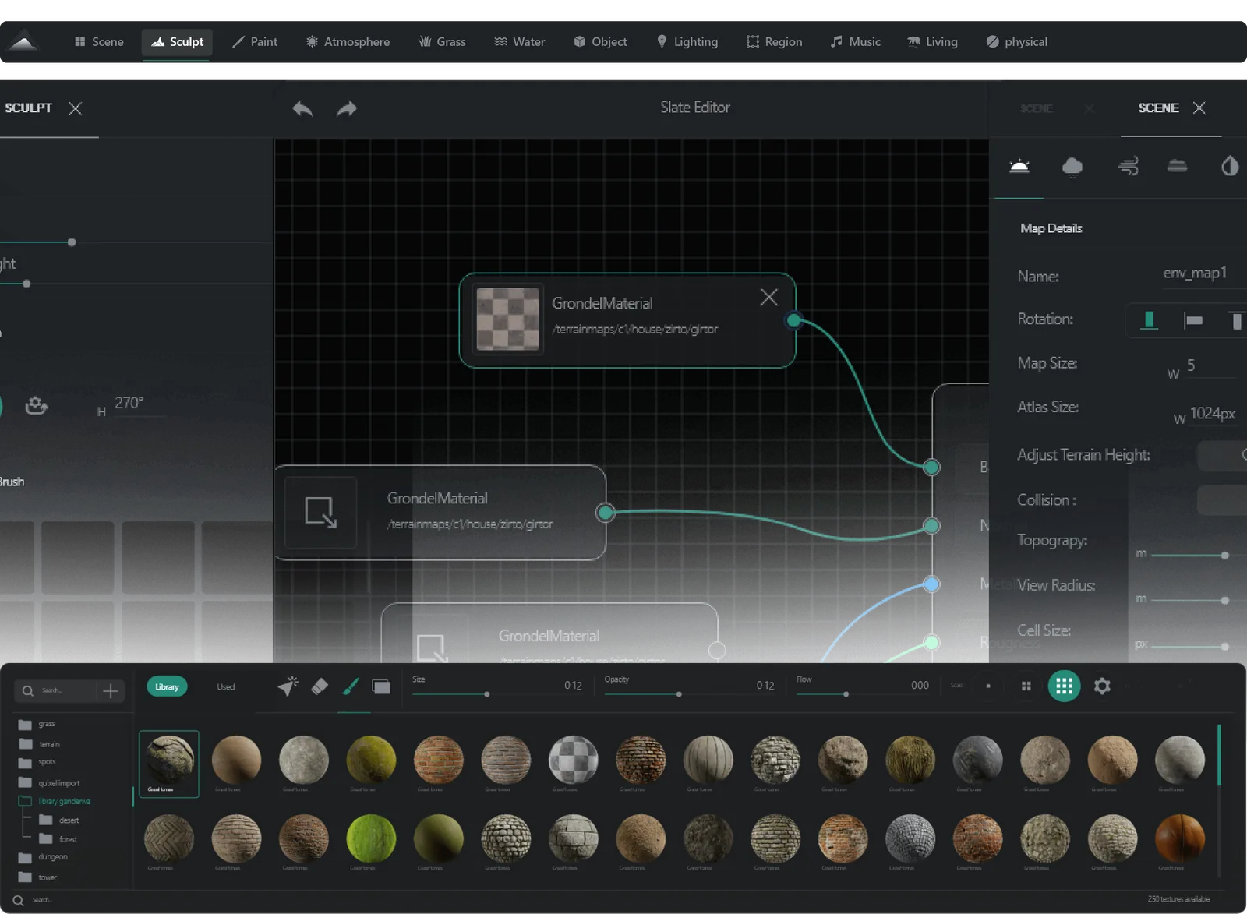Click the app logo in top bar
Viewport: 1247px width, 914px height.
pyautogui.click(x=23, y=42)
